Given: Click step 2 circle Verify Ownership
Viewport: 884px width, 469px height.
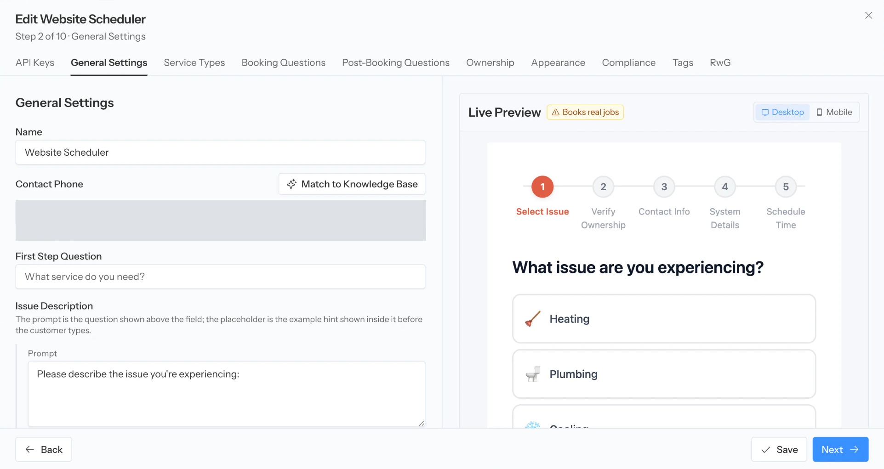Looking at the screenshot, I should pyautogui.click(x=603, y=186).
